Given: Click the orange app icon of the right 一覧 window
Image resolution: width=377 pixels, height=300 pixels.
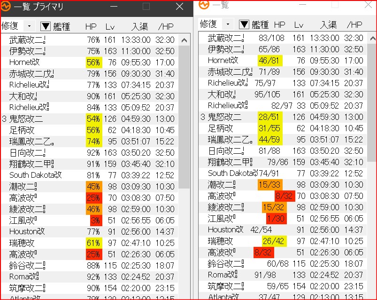Looking at the screenshot, I should [x=204, y=5].
